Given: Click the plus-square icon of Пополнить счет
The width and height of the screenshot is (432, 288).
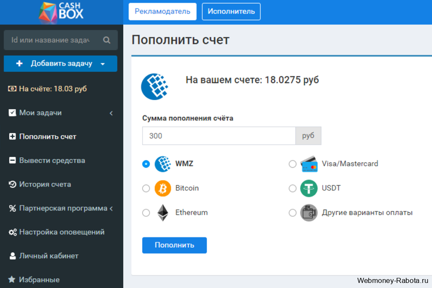Looking at the screenshot, I should point(12,137).
